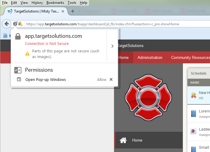This screenshot has width=210, height=152.
Task: Click the yellow warning triangle in the popup
Action: tap(27, 54)
